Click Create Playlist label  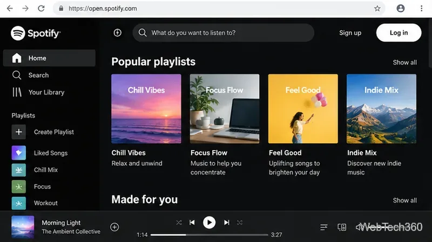tap(53, 132)
